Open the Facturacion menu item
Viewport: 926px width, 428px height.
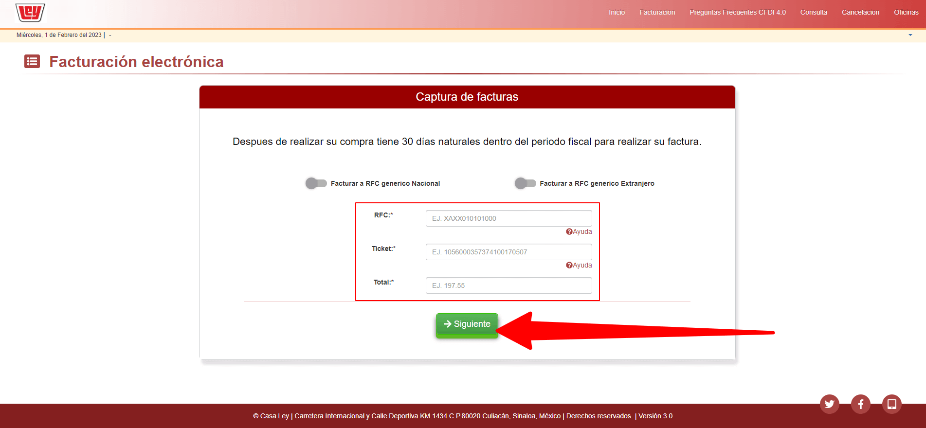[657, 13]
